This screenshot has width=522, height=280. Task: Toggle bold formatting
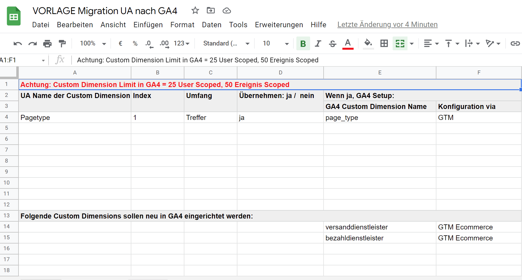pyautogui.click(x=303, y=43)
